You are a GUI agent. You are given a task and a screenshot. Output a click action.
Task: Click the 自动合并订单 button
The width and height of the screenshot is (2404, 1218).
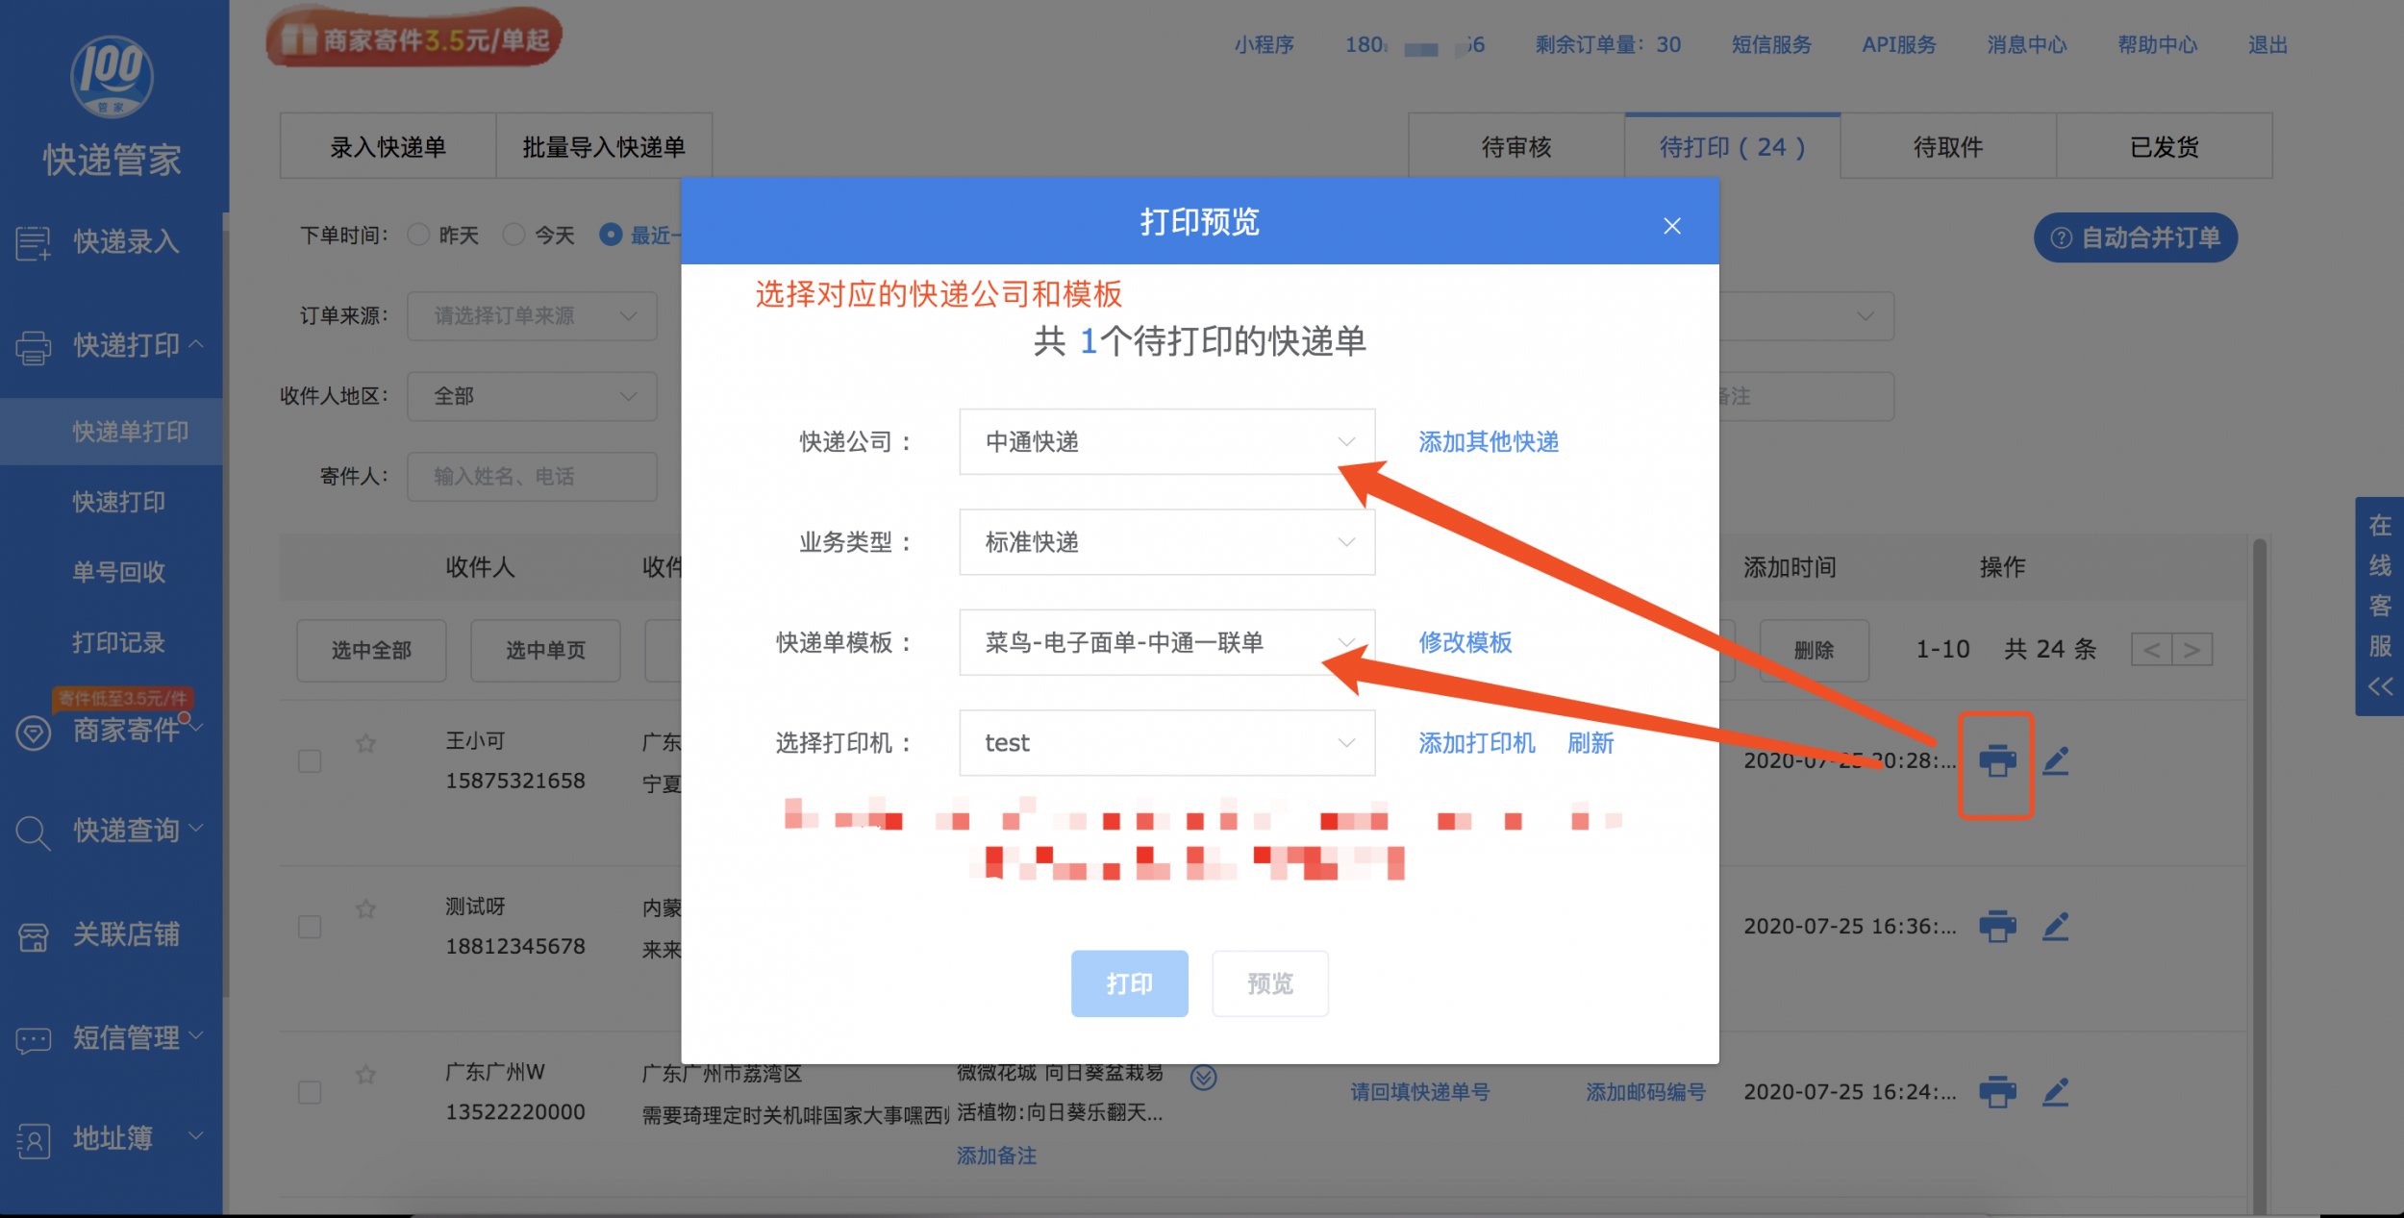tap(2136, 237)
